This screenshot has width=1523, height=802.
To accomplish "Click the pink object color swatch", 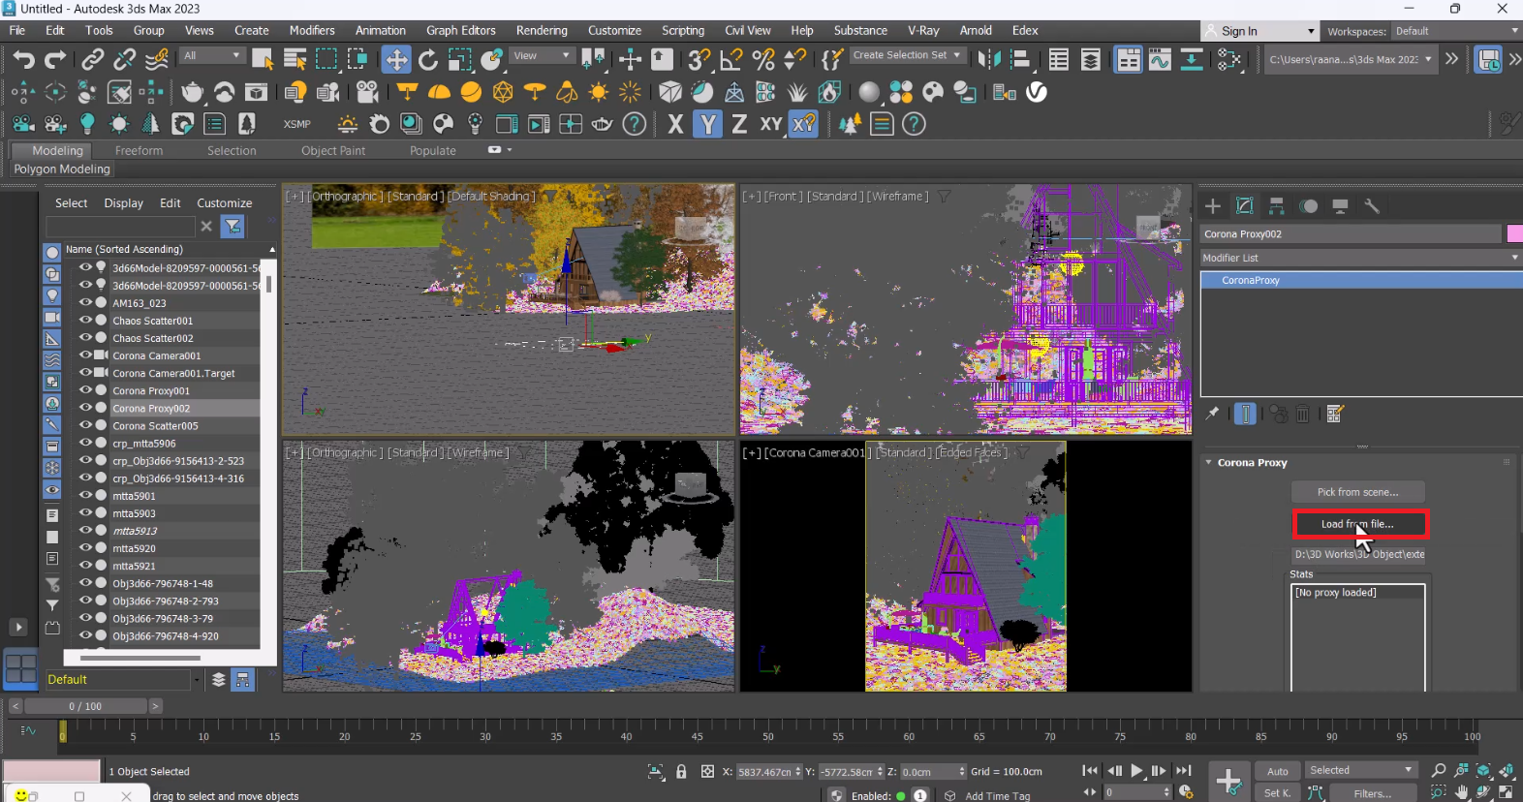I will point(1513,233).
